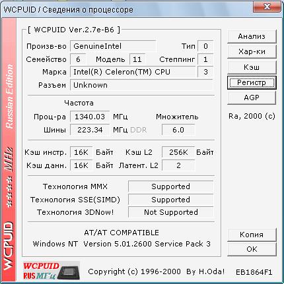This screenshot has width=284, height=284.
Task: Click the GenuineIntel vendor field
Action: tap(113, 46)
